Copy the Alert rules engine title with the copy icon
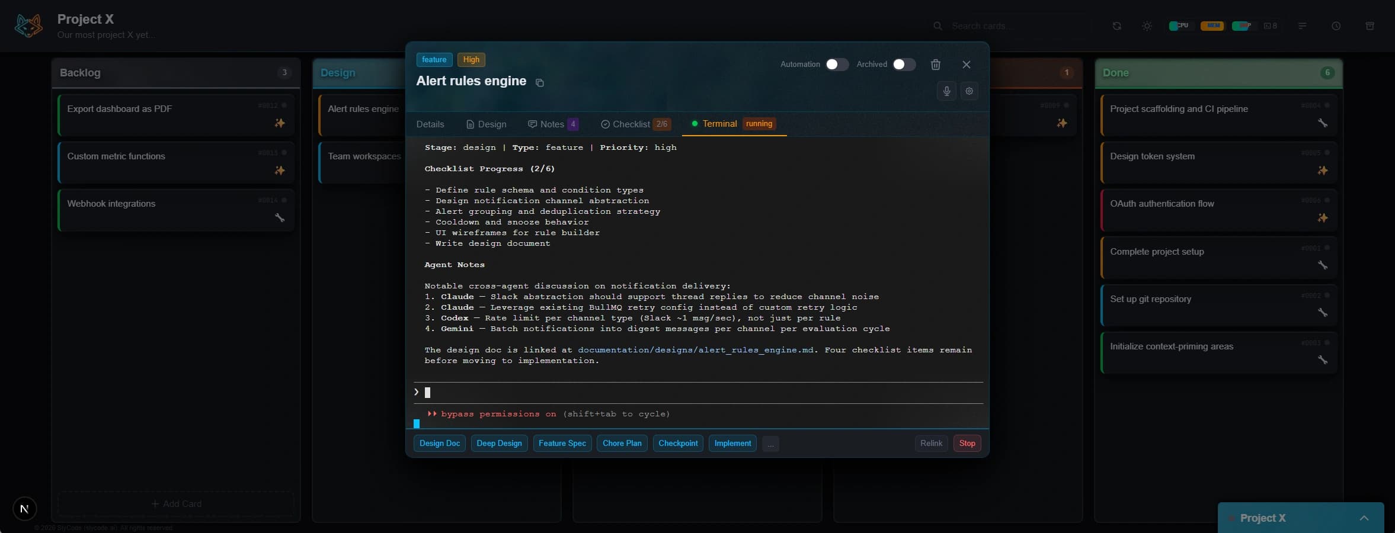This screenshot has width=1395, height=533. click(x=539, y=83)
